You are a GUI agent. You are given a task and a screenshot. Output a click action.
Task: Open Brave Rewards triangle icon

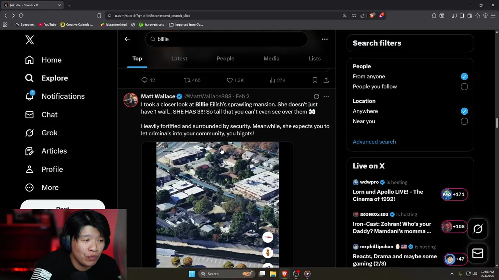[x=381, y=16]
